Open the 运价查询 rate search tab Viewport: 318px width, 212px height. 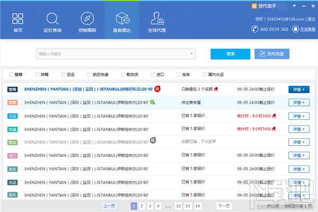pyautogui.click(x=52, y=22)
